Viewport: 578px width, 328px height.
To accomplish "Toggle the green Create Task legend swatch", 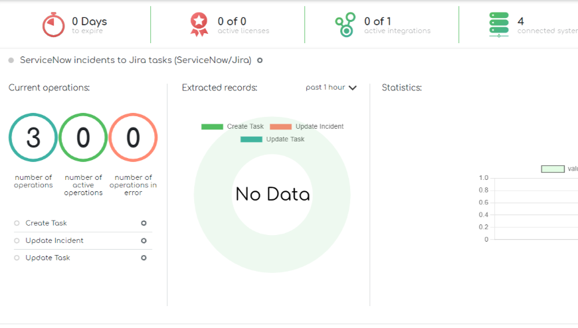I will 212,126.
